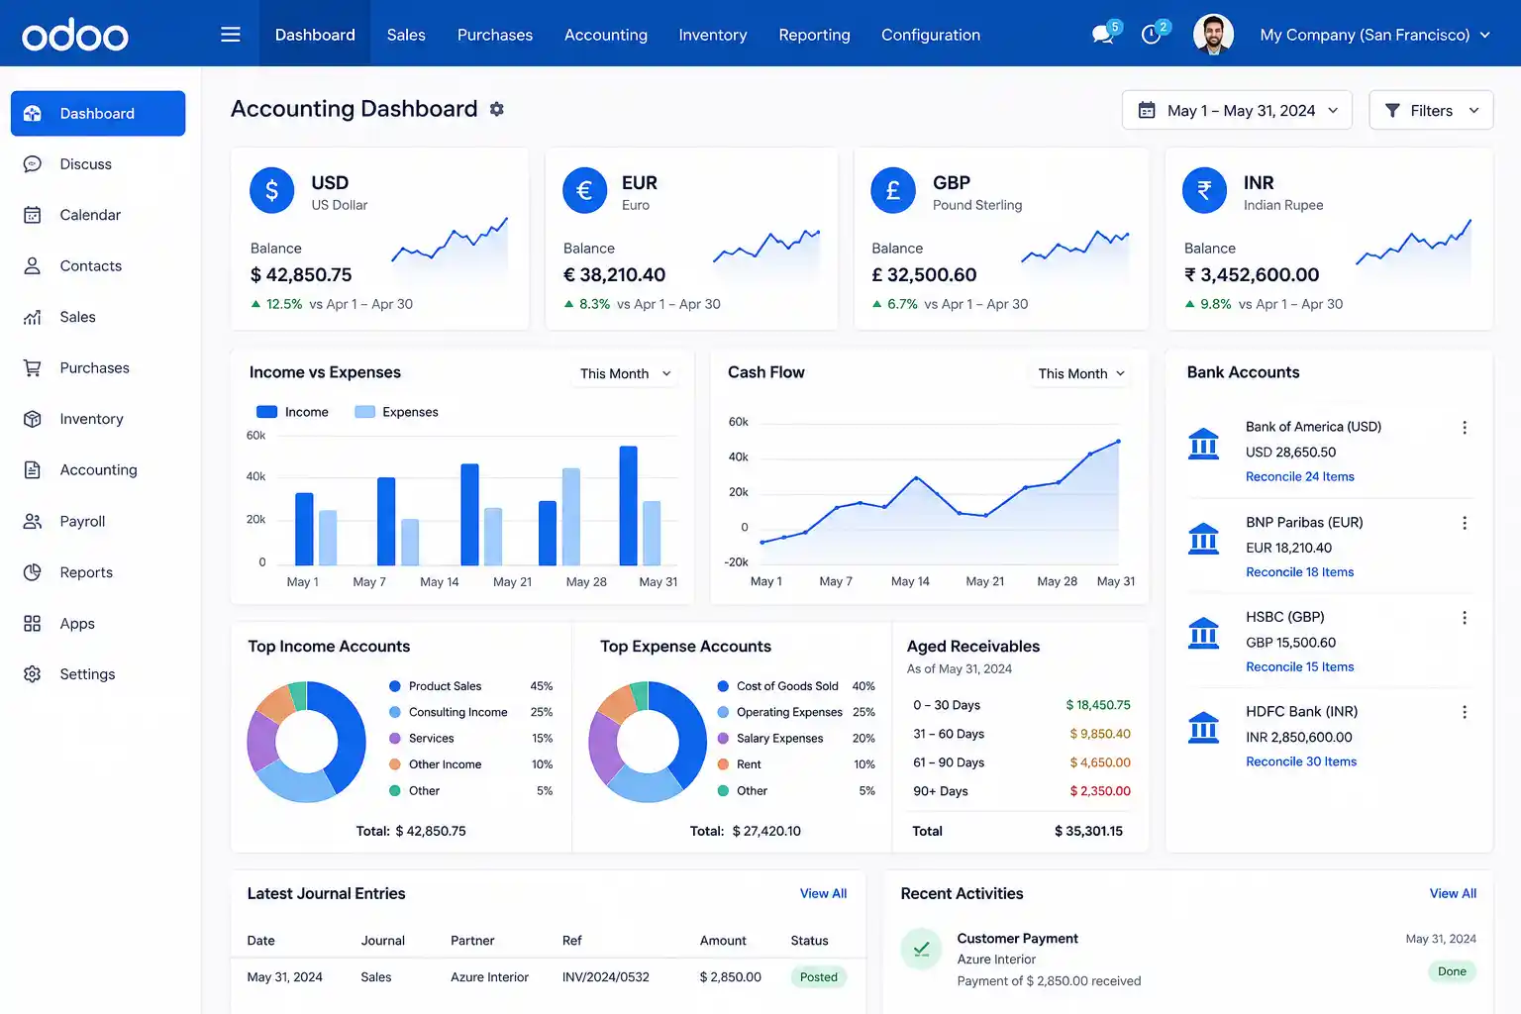
Task: Click the Customer Payment checkmark icon
Action: (x=921, y=949)
